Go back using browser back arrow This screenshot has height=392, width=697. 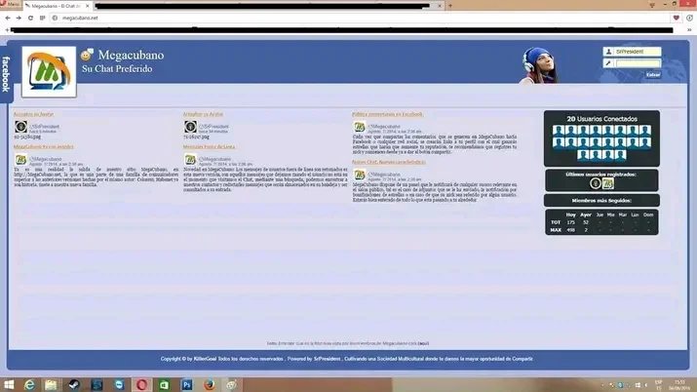(8, 18)
